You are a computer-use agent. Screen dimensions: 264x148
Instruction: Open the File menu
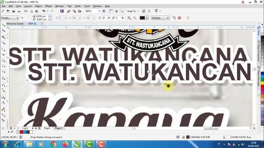[x=4, y=6]
